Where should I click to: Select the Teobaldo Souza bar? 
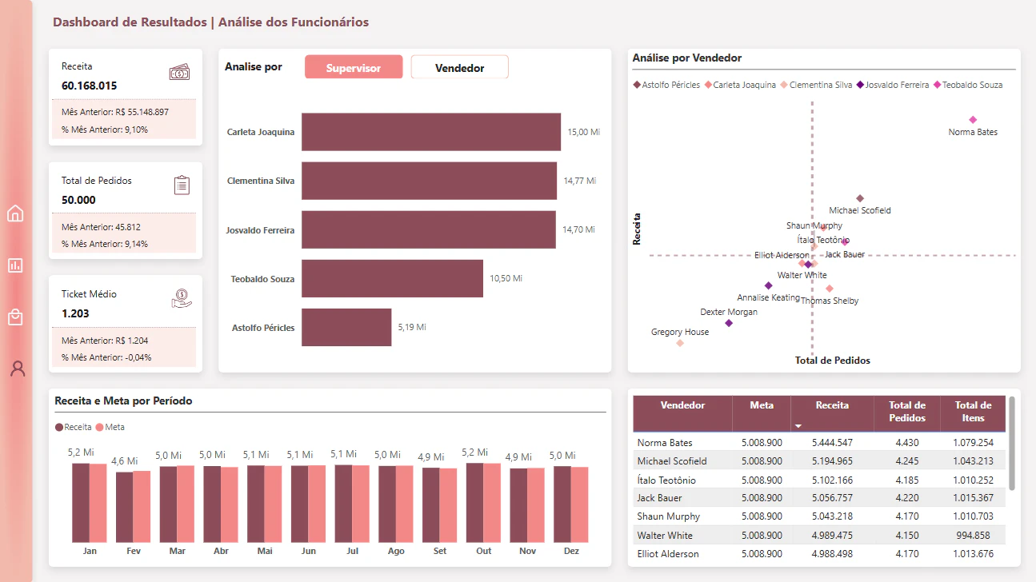tap(392, 279)
